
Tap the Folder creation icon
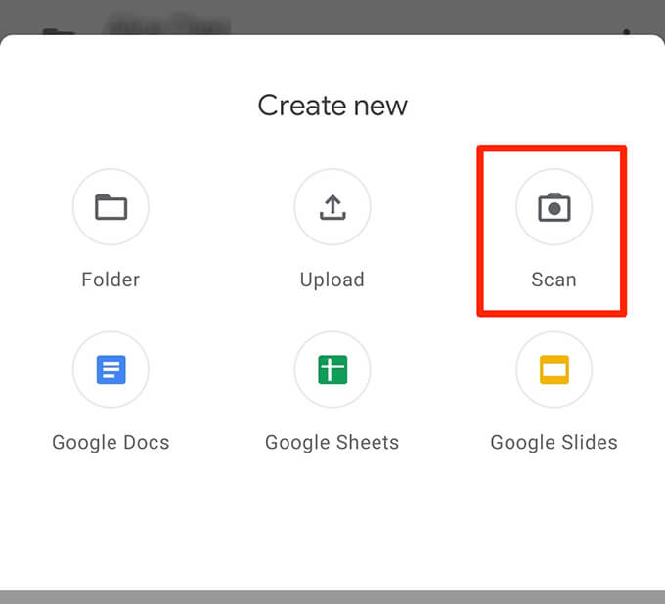[111, 207]
